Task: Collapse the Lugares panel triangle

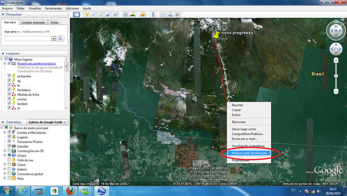Action: [x=3, y=53]
